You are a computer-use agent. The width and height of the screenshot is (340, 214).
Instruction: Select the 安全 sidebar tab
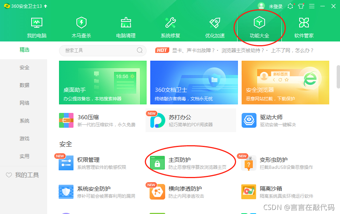[x=24, y=67]
